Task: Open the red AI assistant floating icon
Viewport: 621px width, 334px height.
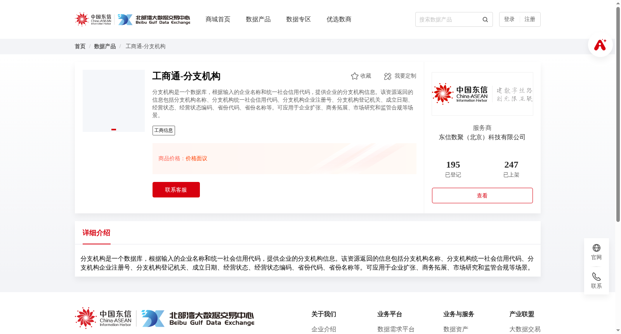Action: pos(600,45)
